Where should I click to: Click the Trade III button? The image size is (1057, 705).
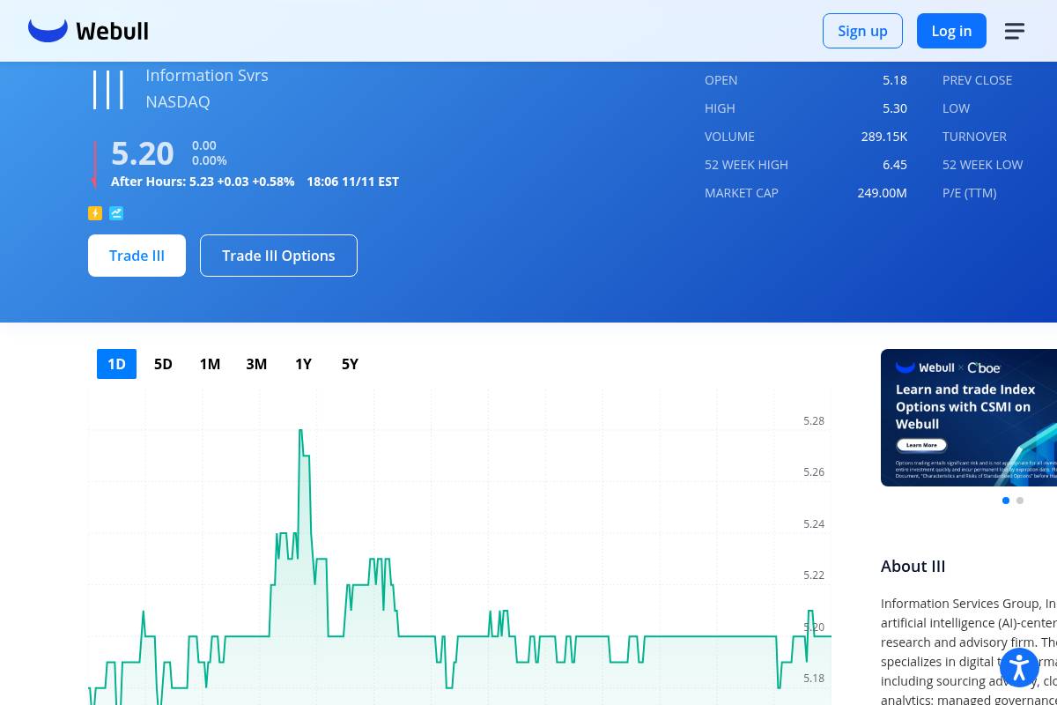137,256
